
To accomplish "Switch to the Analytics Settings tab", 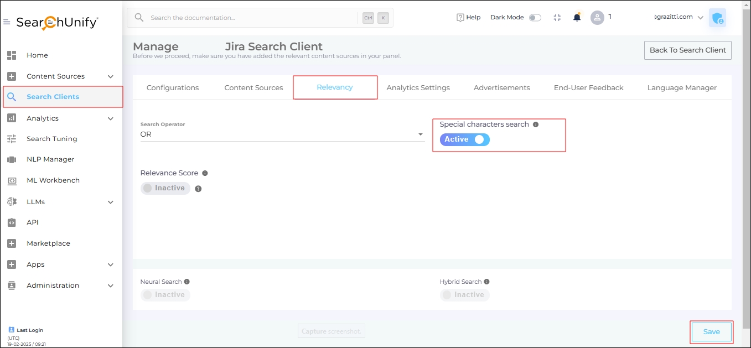I will (x=418, y=87).
